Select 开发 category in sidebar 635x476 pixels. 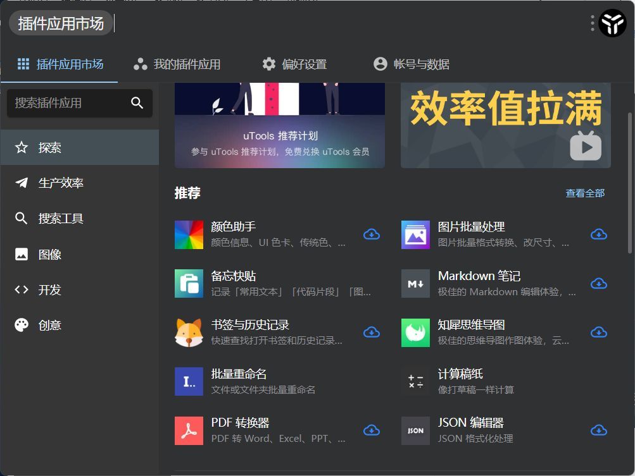[80, 290]
